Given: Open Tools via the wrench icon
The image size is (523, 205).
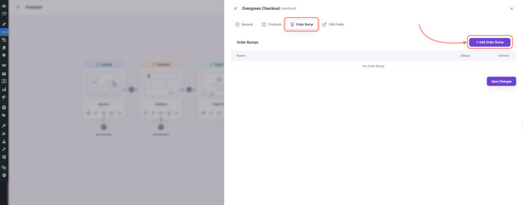Looking at the screenshot, I should click(4, 149).
